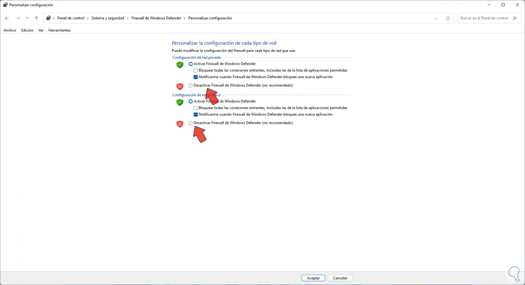Open the Archivo menu
The width and height of the screenshot is (525, 285).
click(x=10, y=30)
